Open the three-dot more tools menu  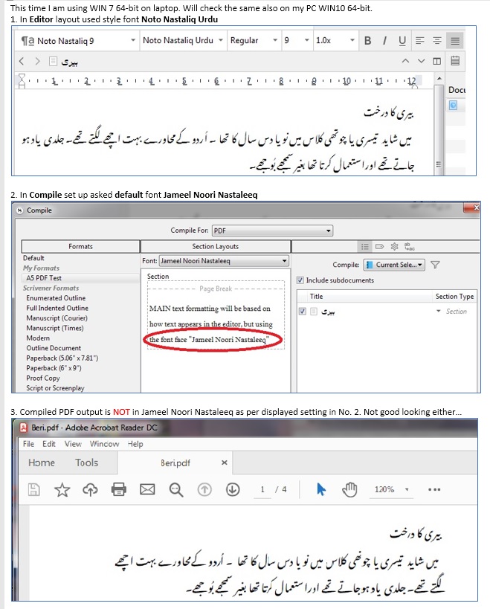pos(434,489)
